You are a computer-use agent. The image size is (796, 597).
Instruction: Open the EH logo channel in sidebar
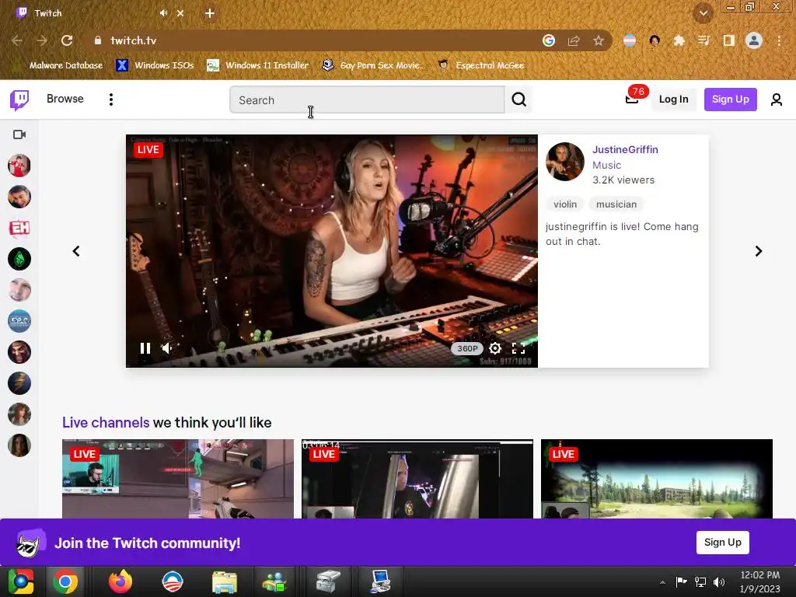pos(19,228)
